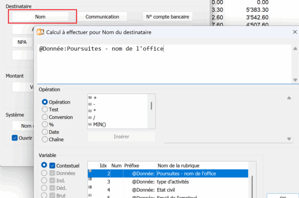Screen dimensions: 299x198
Task: Select the Poursuites - nom de l'office row
Action: coord(168,174)
